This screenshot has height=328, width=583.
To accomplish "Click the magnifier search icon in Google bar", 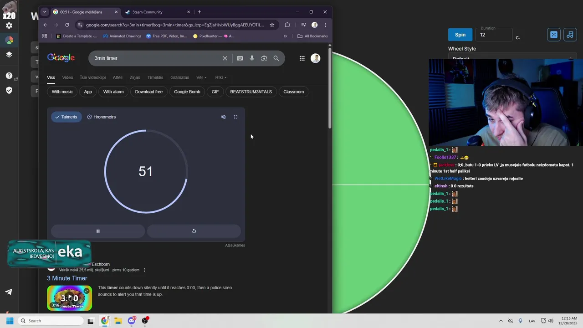I will click(x=276, y=58).
